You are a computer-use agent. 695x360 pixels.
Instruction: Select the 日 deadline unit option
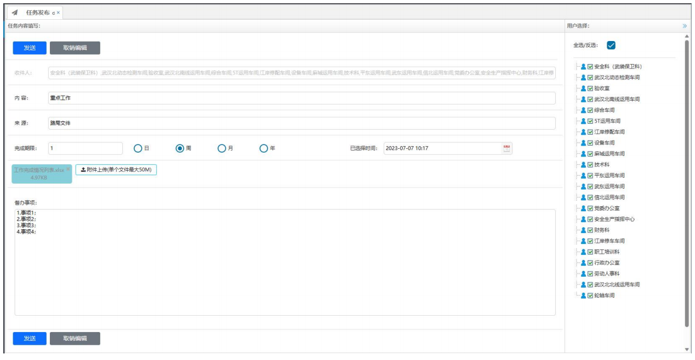pyautogui.click(x=138, y=148)
